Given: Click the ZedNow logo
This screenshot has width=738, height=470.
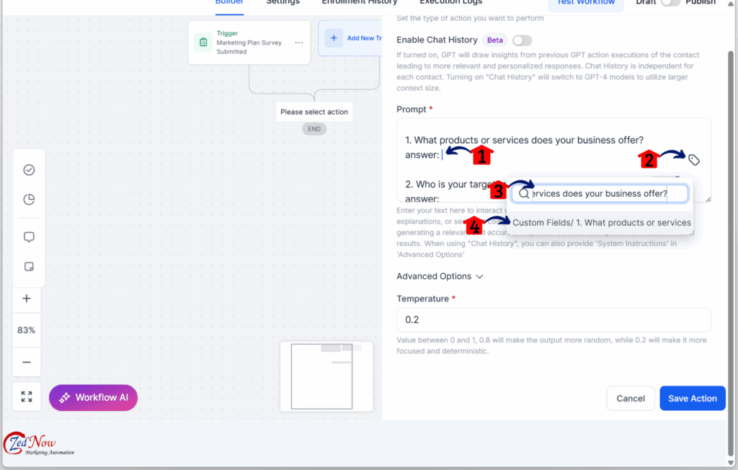Looking at the screenshot, I should point(39,444).
